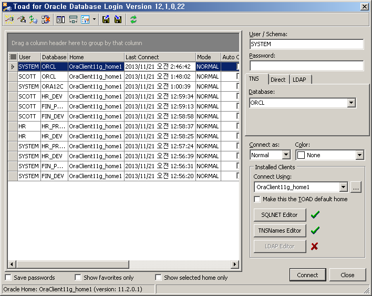The image size is (372, 296).
Task: Switch to the Direct tab
Action: click(x=278, y=80)
